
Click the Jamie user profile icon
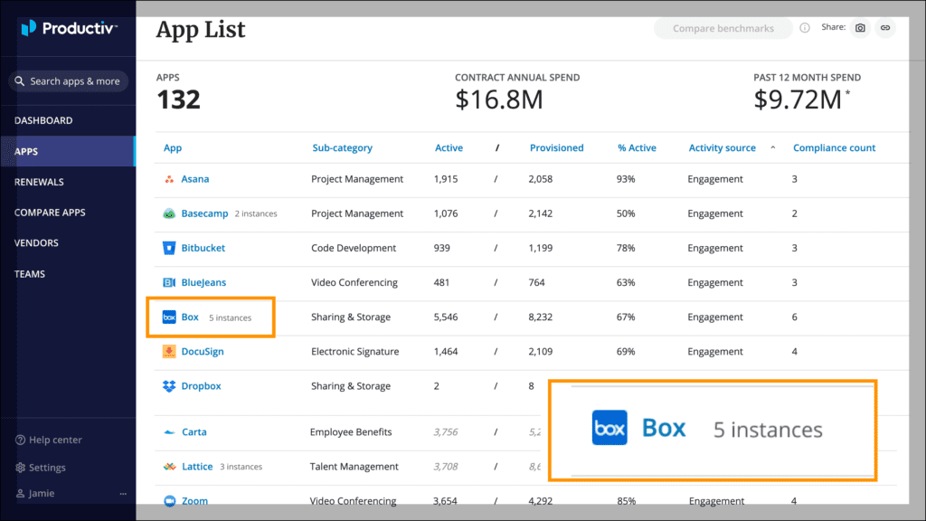point(20,493)
